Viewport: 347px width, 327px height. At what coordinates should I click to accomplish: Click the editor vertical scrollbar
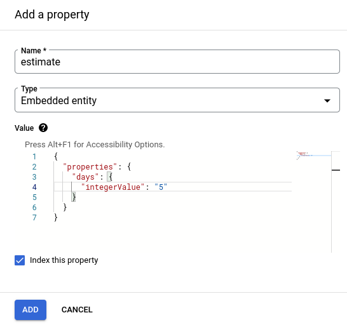point(336,202)
